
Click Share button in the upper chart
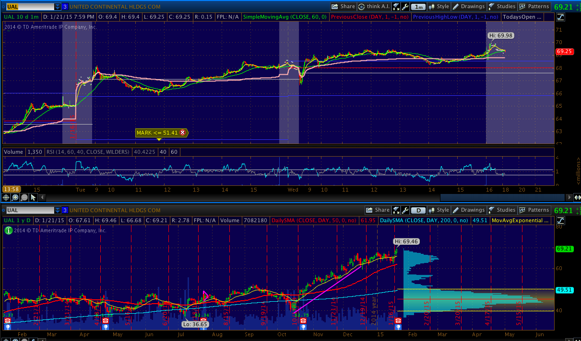tap(343, 7)
